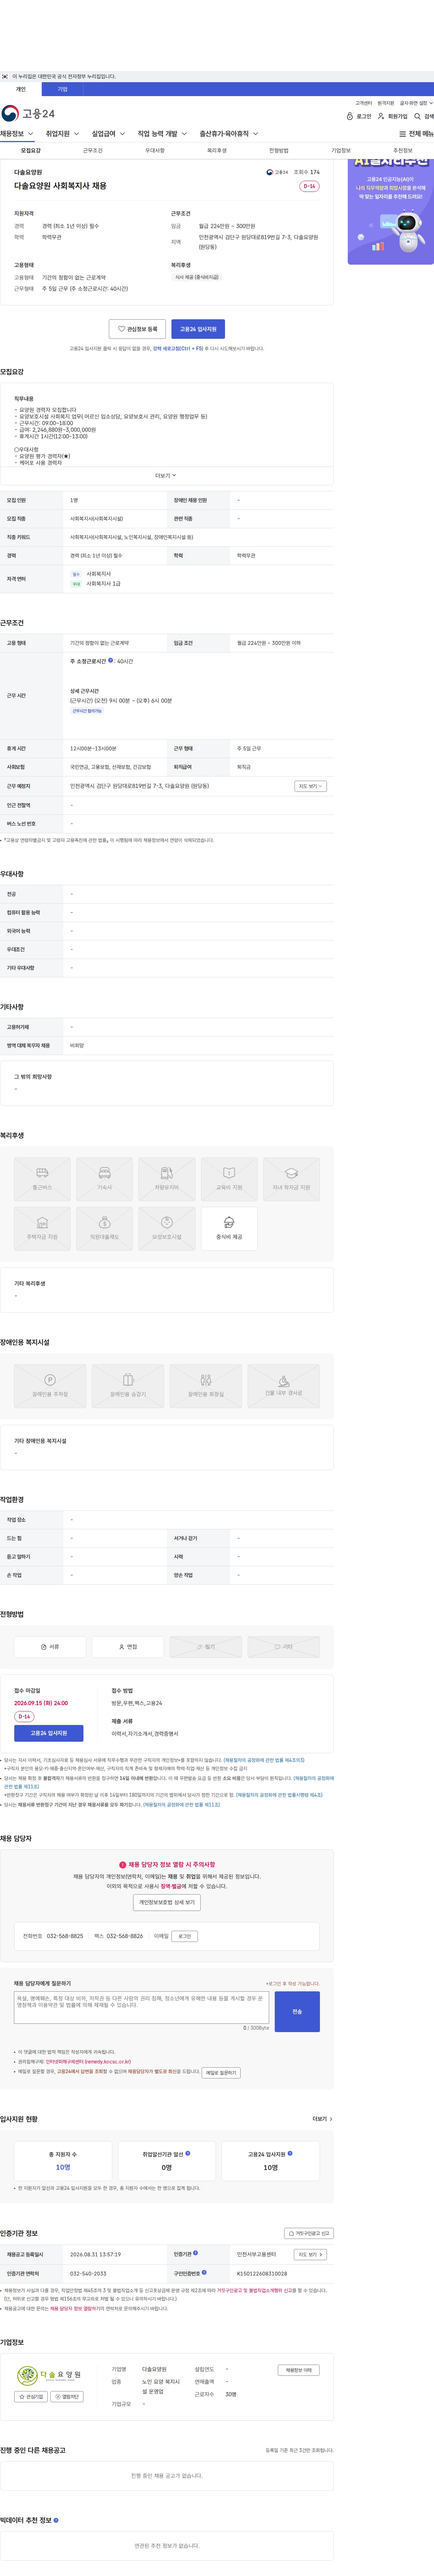Screen dimensions: 434x2576
Task: Expand 직업 능력 개발 menu dropdown
Action: click(x=163, y=134)
